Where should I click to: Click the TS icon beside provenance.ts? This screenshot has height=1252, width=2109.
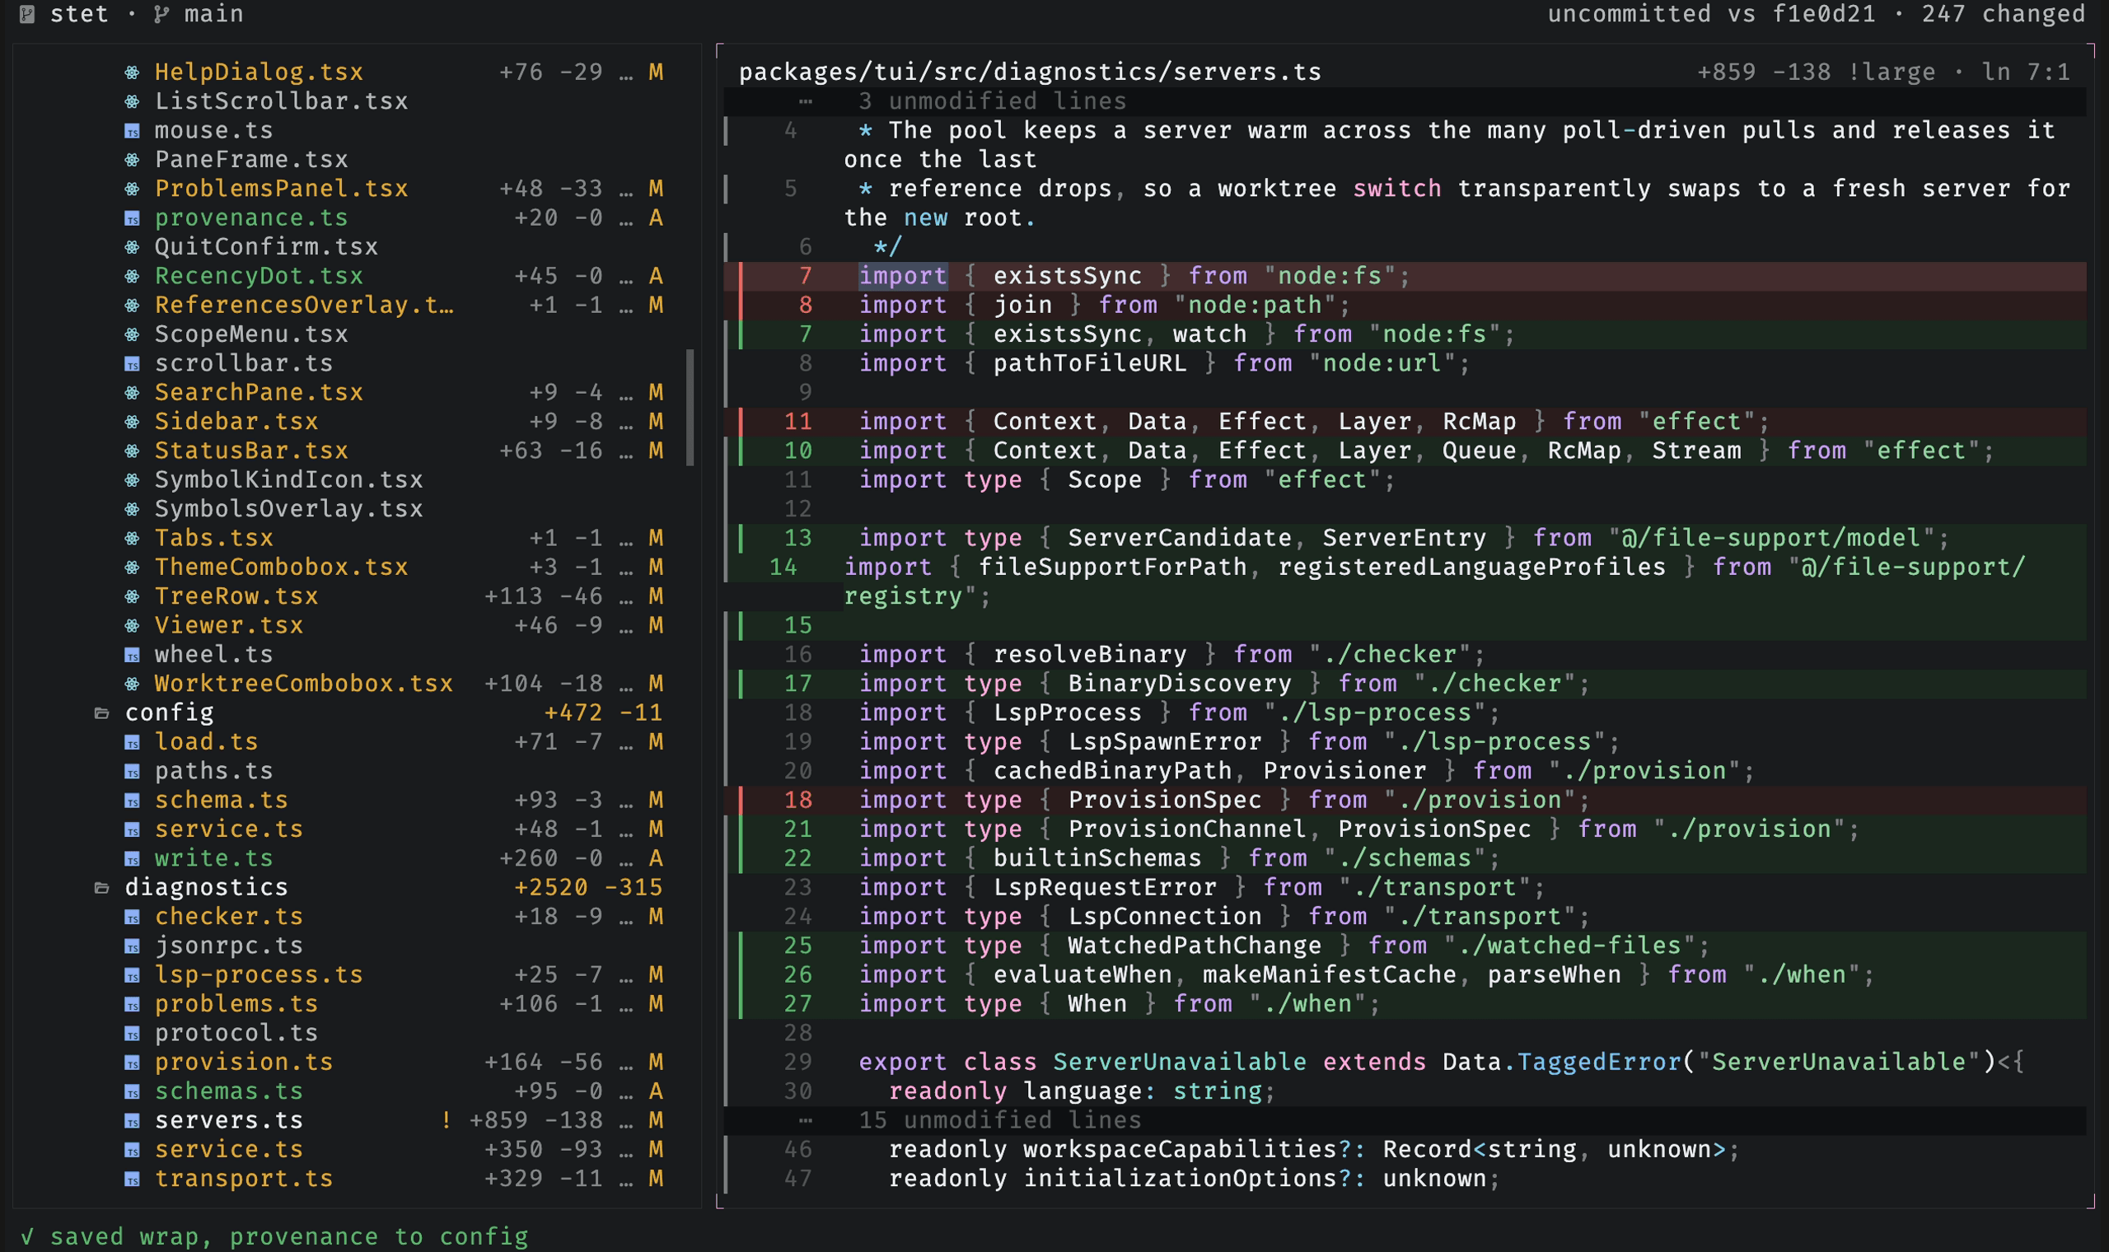tap(133, 218)
